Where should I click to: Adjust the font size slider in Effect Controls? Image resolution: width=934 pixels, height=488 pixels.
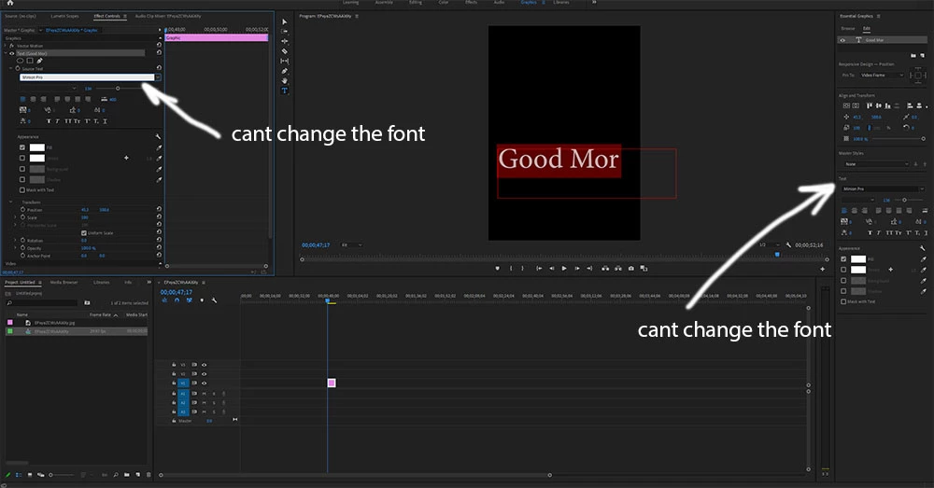click(x=118, y=88)
